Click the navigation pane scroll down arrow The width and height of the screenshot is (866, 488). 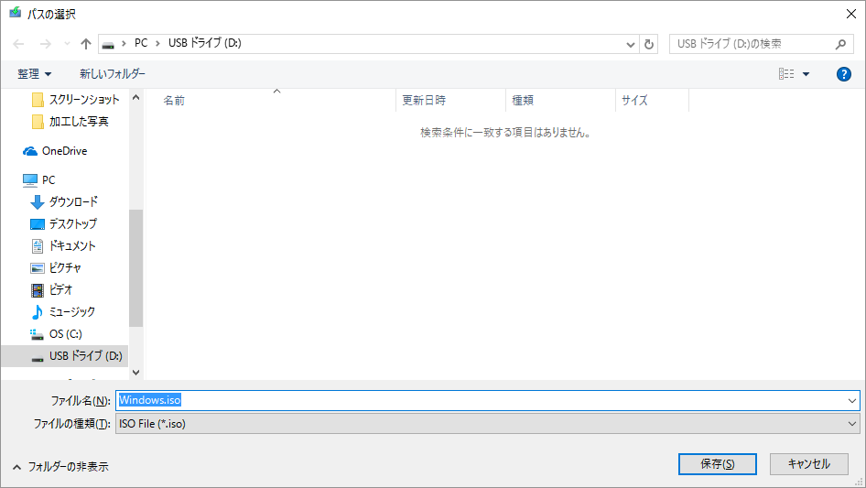(x=135, y=373)
